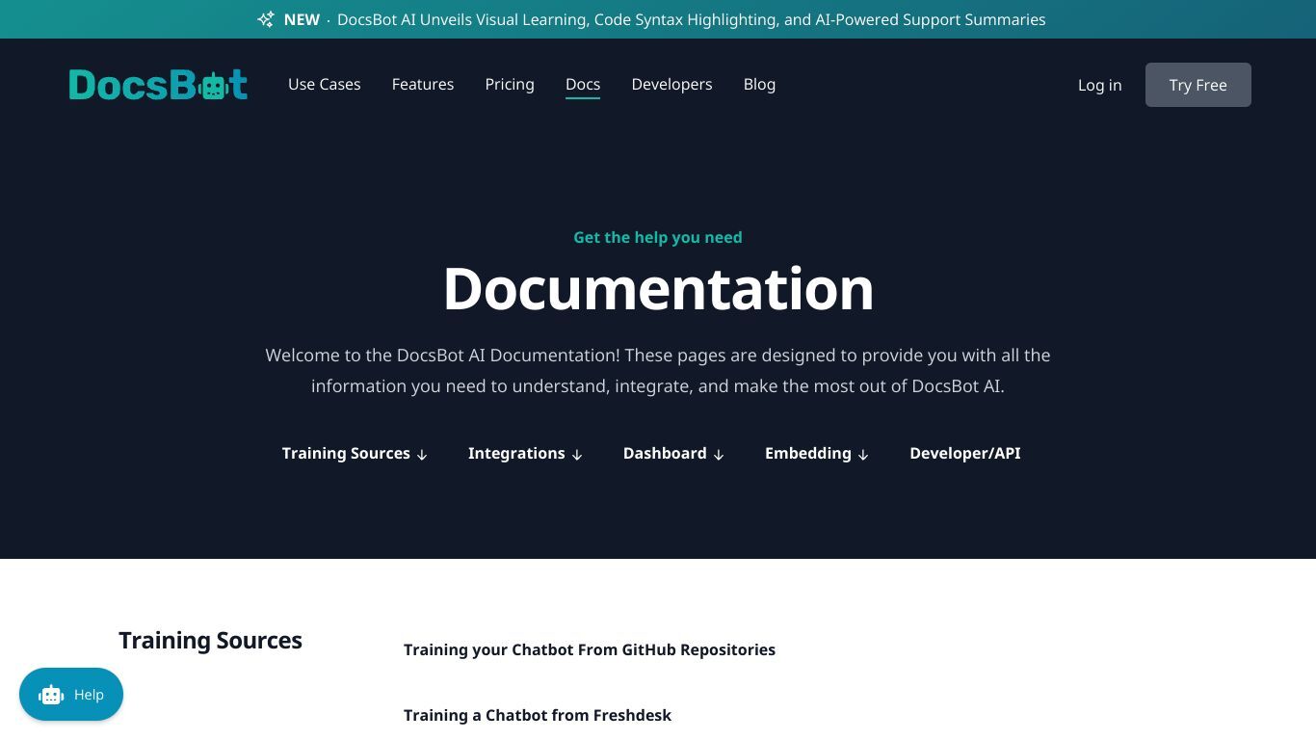Image resolution: width=1316 pixels, height=740 pixels.
Task: Click the robot icon in Help widget
Action: click(x=51, y=695)
